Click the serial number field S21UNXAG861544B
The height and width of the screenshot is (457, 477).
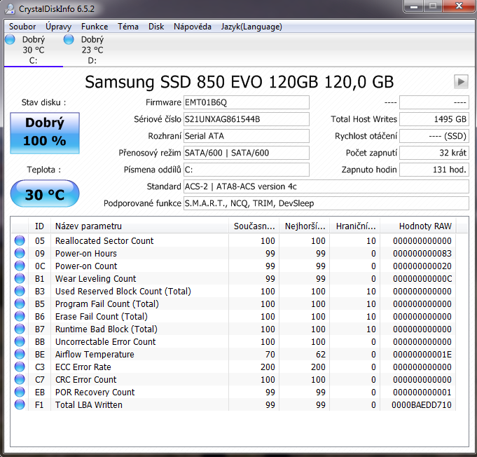[247, 119]
